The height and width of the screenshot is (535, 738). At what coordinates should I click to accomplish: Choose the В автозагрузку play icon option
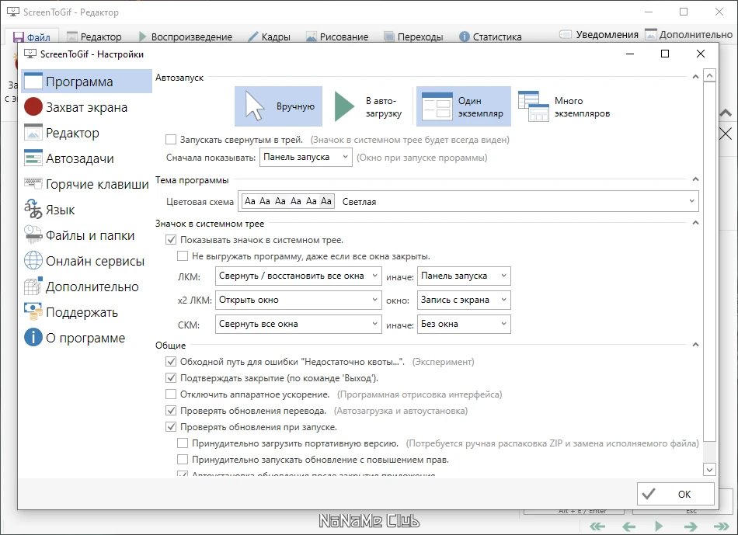pos(344,107)
